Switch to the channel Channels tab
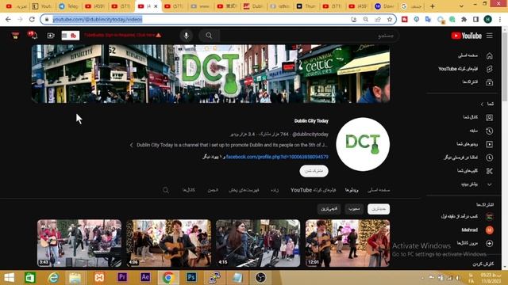This screenshot has height=285, width=508. (x=189, y=190)
